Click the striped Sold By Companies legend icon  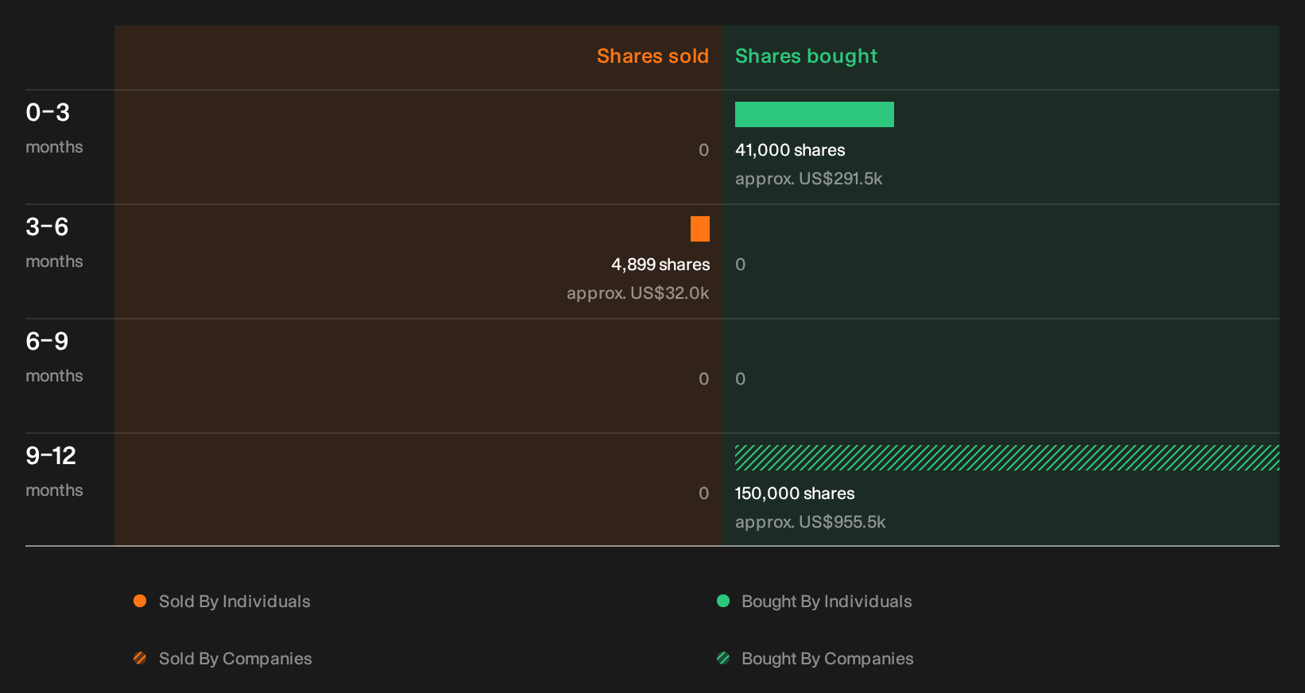click(140, 658)
